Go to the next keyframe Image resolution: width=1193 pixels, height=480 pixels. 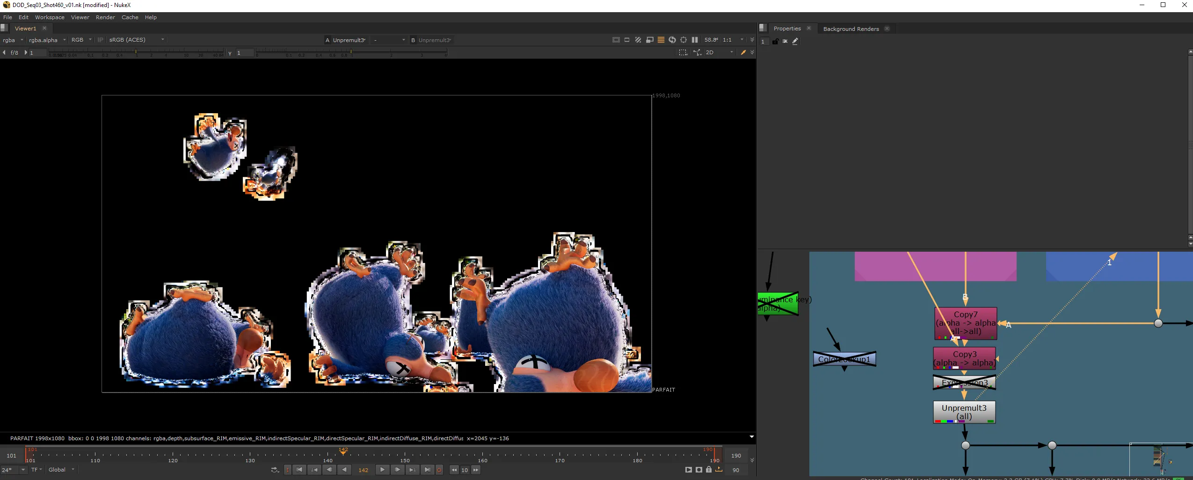click(x=412, y=470)
